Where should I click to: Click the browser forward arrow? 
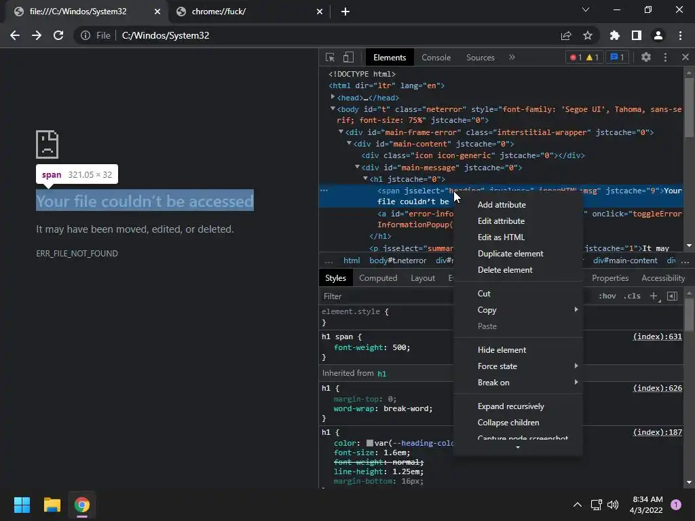click(37, 35)
